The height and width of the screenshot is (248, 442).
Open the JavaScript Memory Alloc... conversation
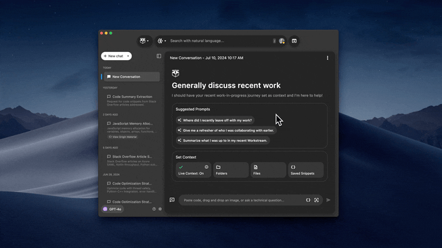coord(131,128)
